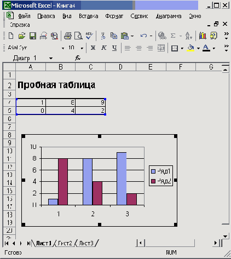Save the workbook with the floppy disk icon
The image size is (231, 259).
[33, 36]
